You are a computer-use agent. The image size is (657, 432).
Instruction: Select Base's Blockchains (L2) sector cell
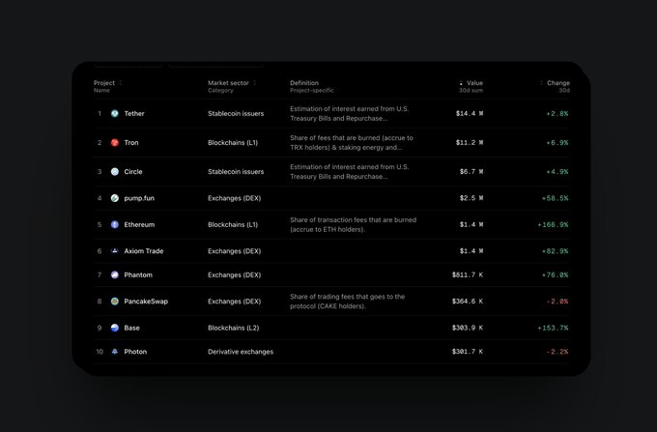(x=234, y=328)
